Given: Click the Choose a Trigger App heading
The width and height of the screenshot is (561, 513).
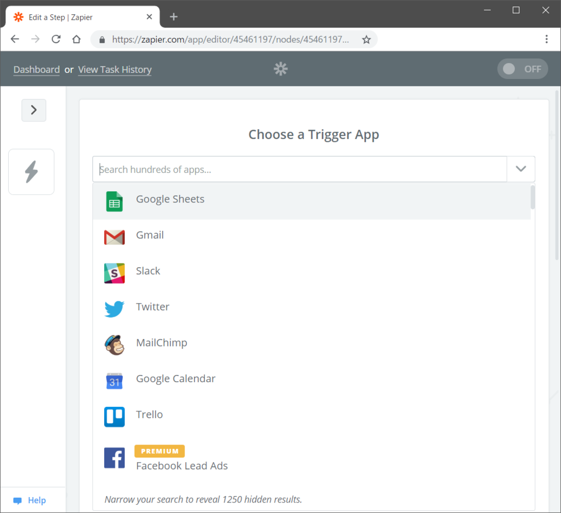Looking at the screenshot, I should pos(314,135).
